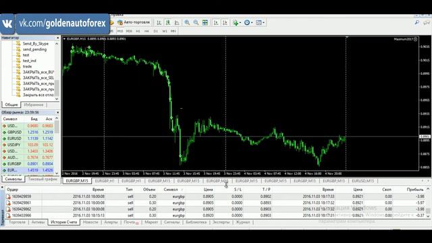Switch to the Символы tab in Market Watch

13,179
